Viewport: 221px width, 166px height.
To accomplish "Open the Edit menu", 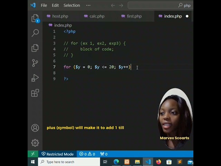I will click(x=55, y=6).
